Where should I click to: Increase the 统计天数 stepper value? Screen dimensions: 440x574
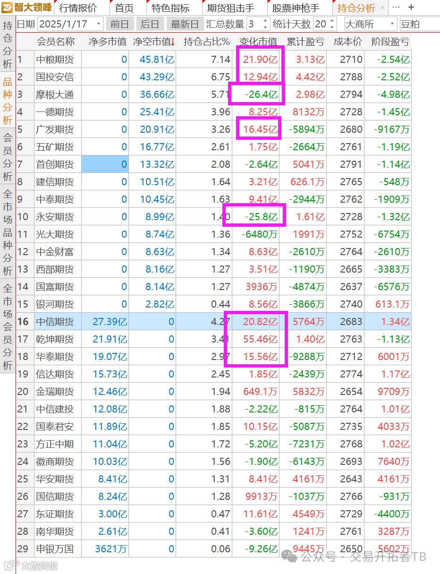point(332,20)
